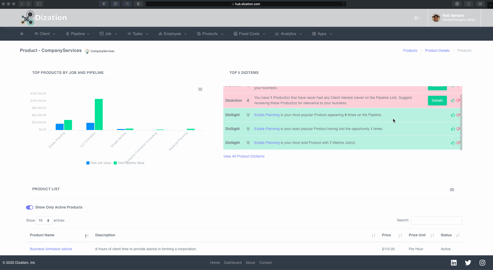Viewport: 493px width, 270px height.
Task: Click browser back arrow
Action: [x=22, y=4]
